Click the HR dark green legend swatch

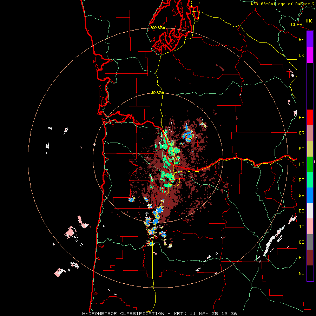(310, 164)
